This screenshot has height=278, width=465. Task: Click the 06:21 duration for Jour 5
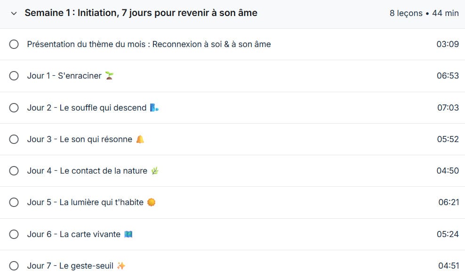[449, 202]
